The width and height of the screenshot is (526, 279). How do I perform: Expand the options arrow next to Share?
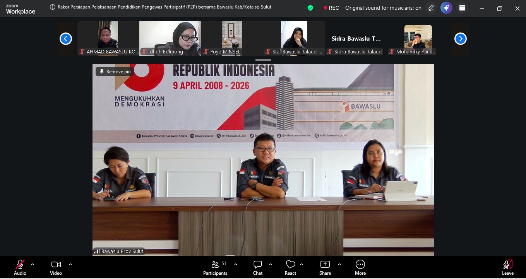pos(339,264)
